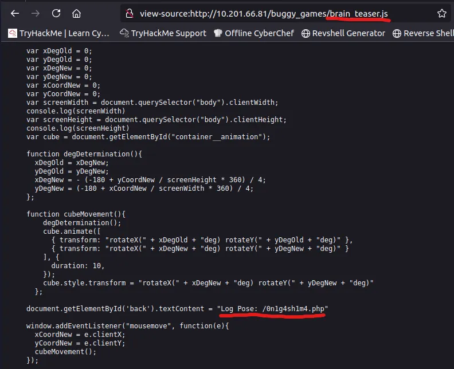Go back to the previous page
Screen dimensions: 454x369
click(15, 13)
